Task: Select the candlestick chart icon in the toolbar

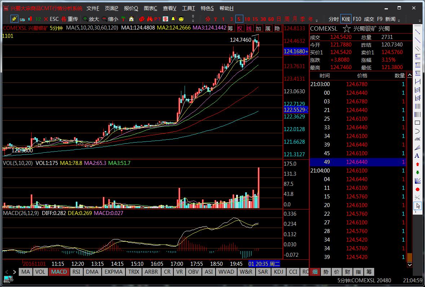Action: tap(30, 19)
